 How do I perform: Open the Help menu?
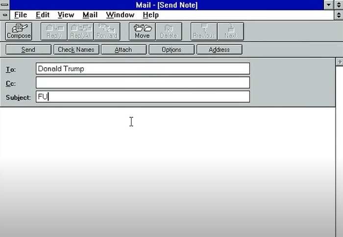coord(151,15)
